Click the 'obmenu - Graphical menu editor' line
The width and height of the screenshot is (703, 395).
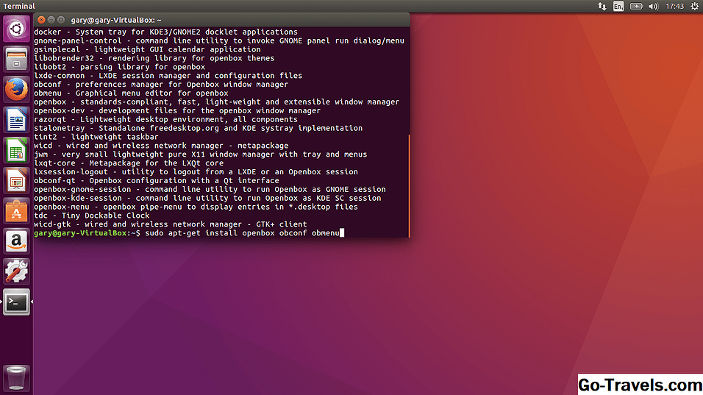[x=131, y=93]
